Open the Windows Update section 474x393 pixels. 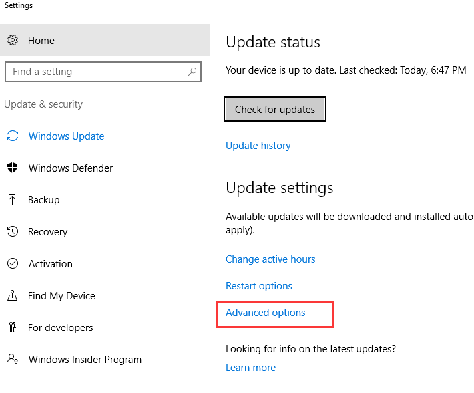[x=66, y=136]
